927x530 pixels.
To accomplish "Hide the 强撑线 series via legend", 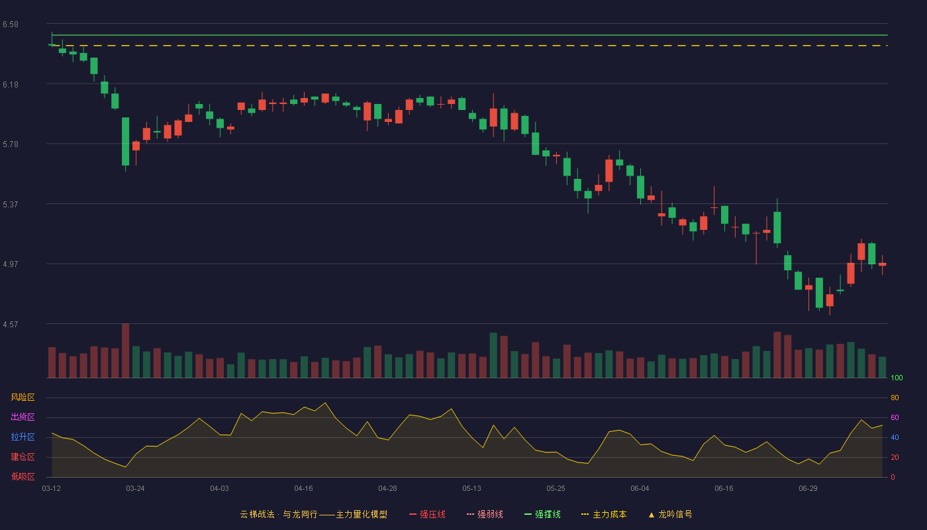I will pos(542,514).
